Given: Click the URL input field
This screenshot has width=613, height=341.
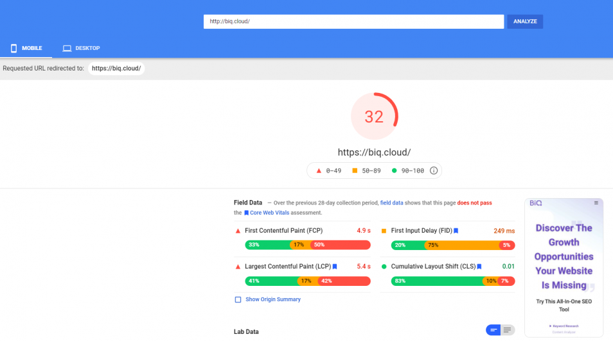Looking at the screenshot, I should click(353, 21).
